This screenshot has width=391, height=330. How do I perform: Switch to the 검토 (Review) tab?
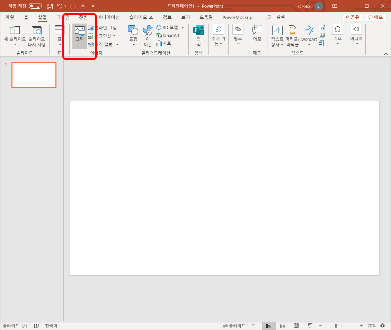pos(167,17)
